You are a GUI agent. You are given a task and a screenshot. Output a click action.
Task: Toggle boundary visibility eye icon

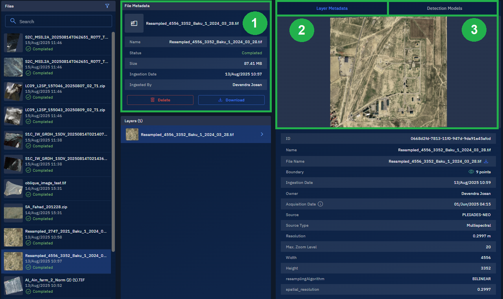point(471,172)
